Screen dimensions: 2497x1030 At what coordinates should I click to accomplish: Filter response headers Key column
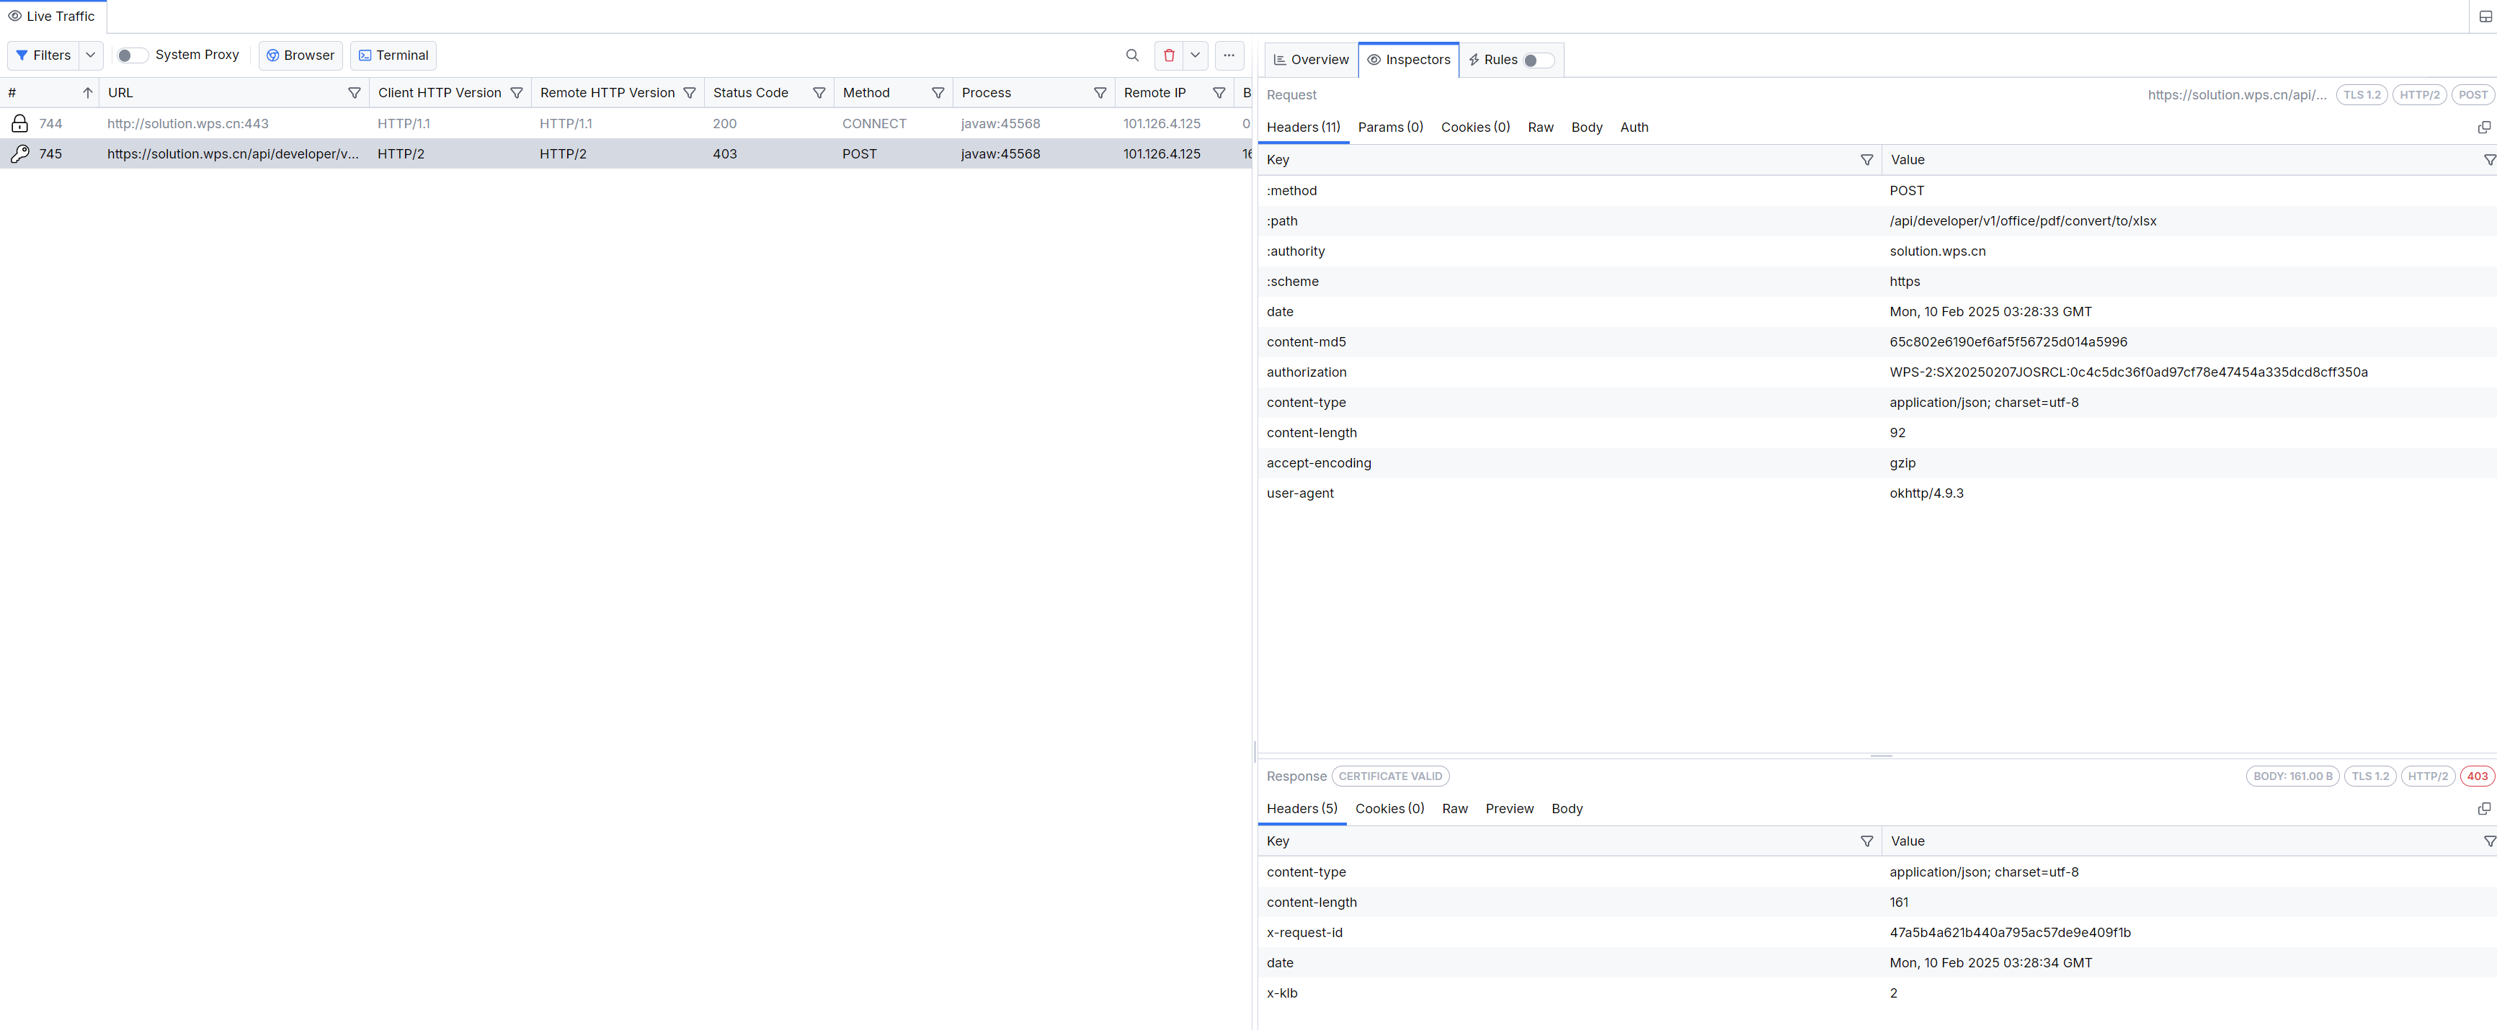point(1867,841)
